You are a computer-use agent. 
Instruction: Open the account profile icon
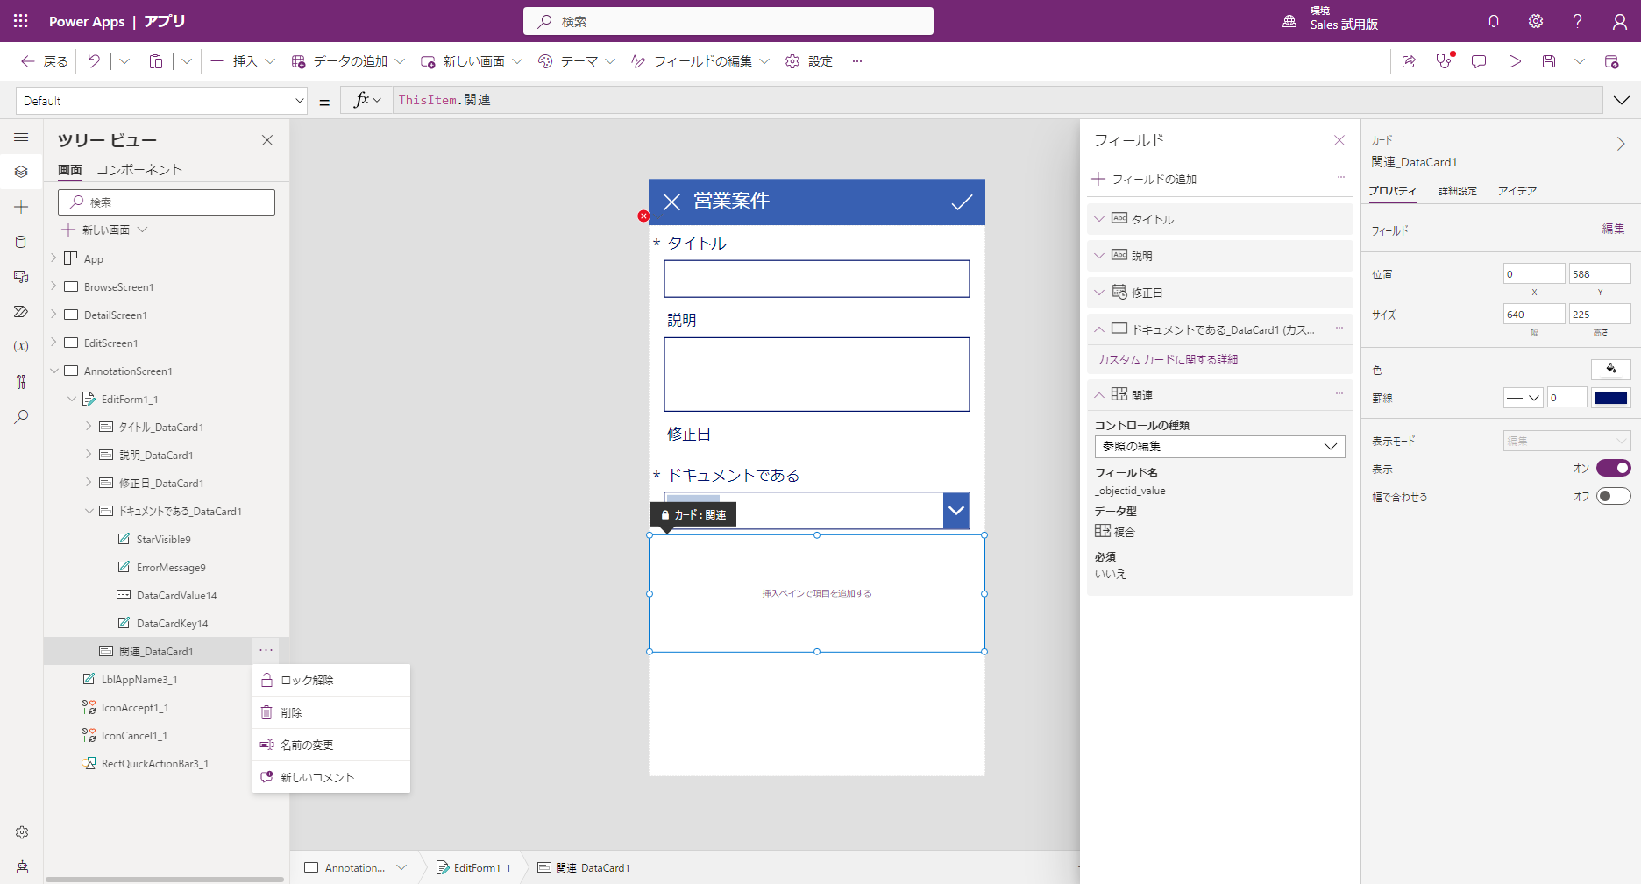pos(1620,21)
